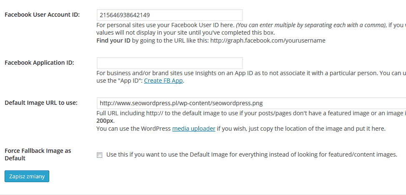Viewport: 406px width, 195px height.
Task: Click the 'For business and/or brand sites' description
Action: tap(251, 73)
